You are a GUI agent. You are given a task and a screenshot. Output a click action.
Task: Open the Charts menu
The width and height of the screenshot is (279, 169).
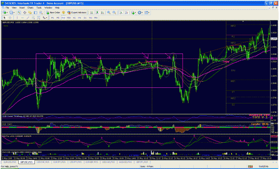[30, 8]
